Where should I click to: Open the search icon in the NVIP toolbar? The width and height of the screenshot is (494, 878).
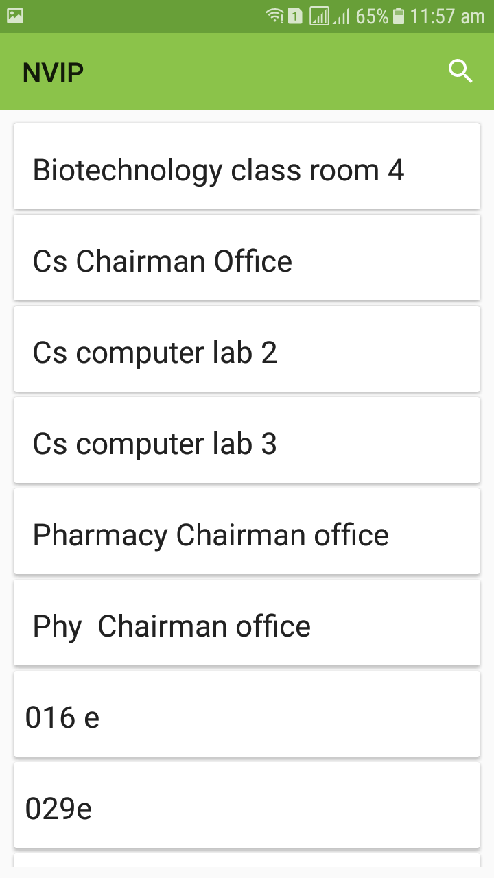(x=460, y=71)
